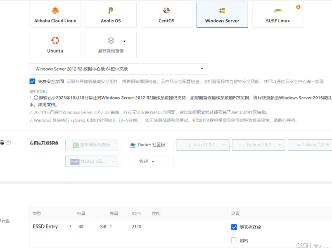Screen dimensions: 332x252
Task: Click the paid badge on SUSE Linux
Action: [298, 7]
